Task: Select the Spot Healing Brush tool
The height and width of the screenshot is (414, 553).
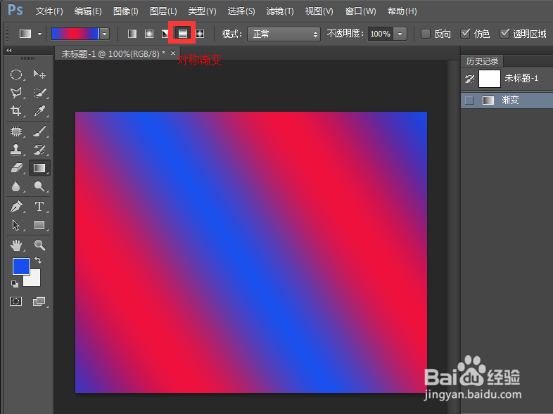Action: pos(16,131)
